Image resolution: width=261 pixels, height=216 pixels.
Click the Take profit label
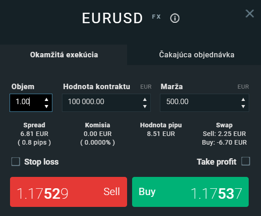216,162
